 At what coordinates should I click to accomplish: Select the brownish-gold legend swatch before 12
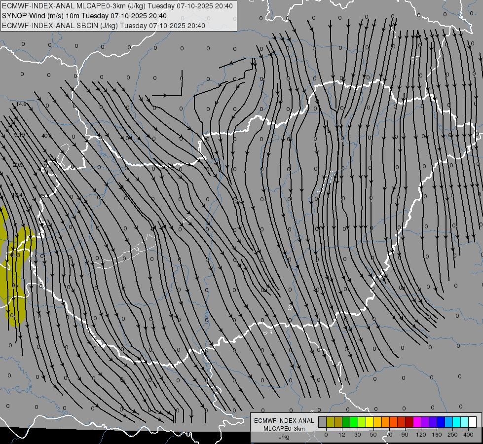(x=338, y=422)
